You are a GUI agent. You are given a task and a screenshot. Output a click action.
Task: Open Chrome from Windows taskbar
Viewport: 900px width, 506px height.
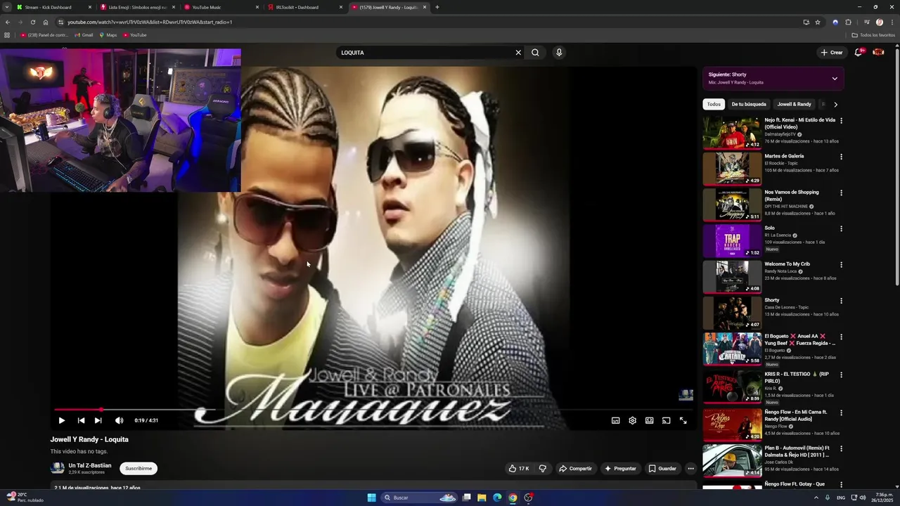pyautogui.click(x=513, y=498)
